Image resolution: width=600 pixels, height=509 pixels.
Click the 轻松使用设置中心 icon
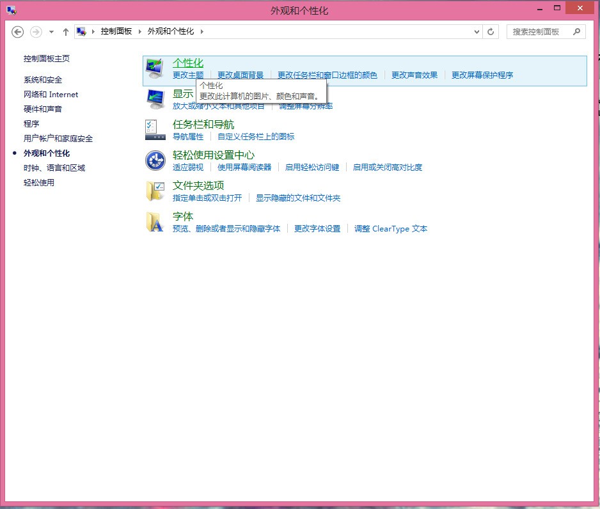[x=155, y=161]
